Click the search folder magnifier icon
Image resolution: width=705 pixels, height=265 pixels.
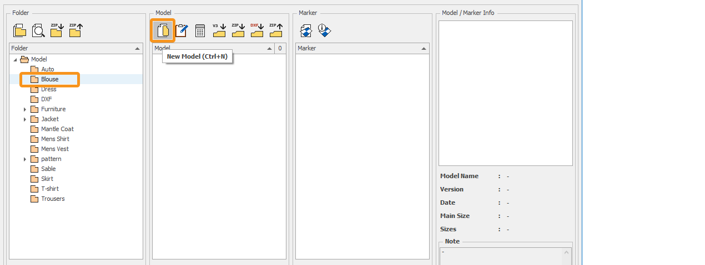tap(38, 31)
